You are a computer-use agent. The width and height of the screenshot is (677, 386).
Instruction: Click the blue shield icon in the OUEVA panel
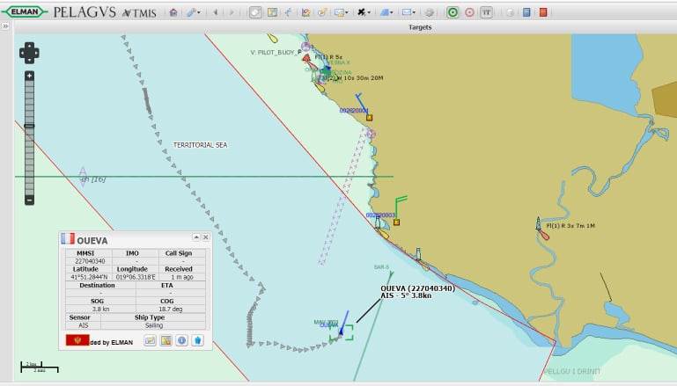tap(198, 340)
